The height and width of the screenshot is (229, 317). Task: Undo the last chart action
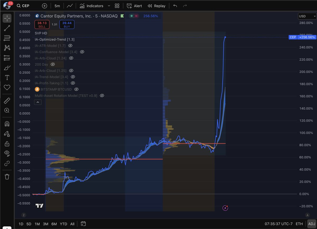(175, 6)
